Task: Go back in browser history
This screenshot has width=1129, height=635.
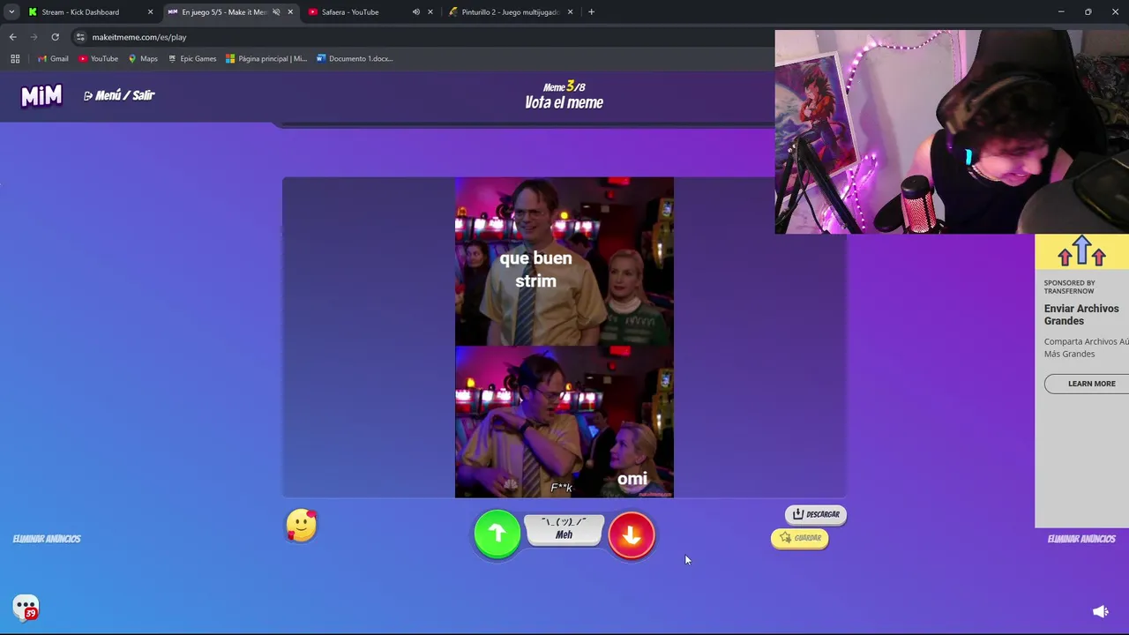Action: pyautogui.click(x=13, y=37)
